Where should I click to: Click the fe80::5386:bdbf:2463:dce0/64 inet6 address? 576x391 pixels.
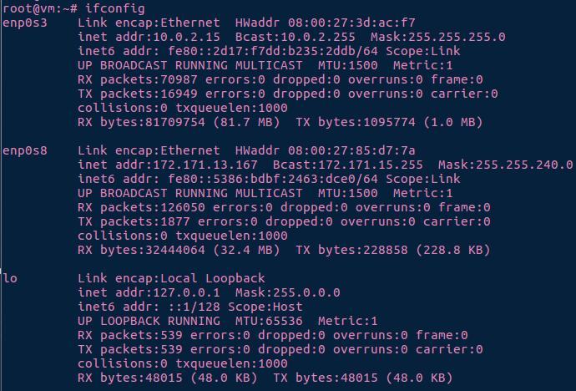tap(273, 179)
